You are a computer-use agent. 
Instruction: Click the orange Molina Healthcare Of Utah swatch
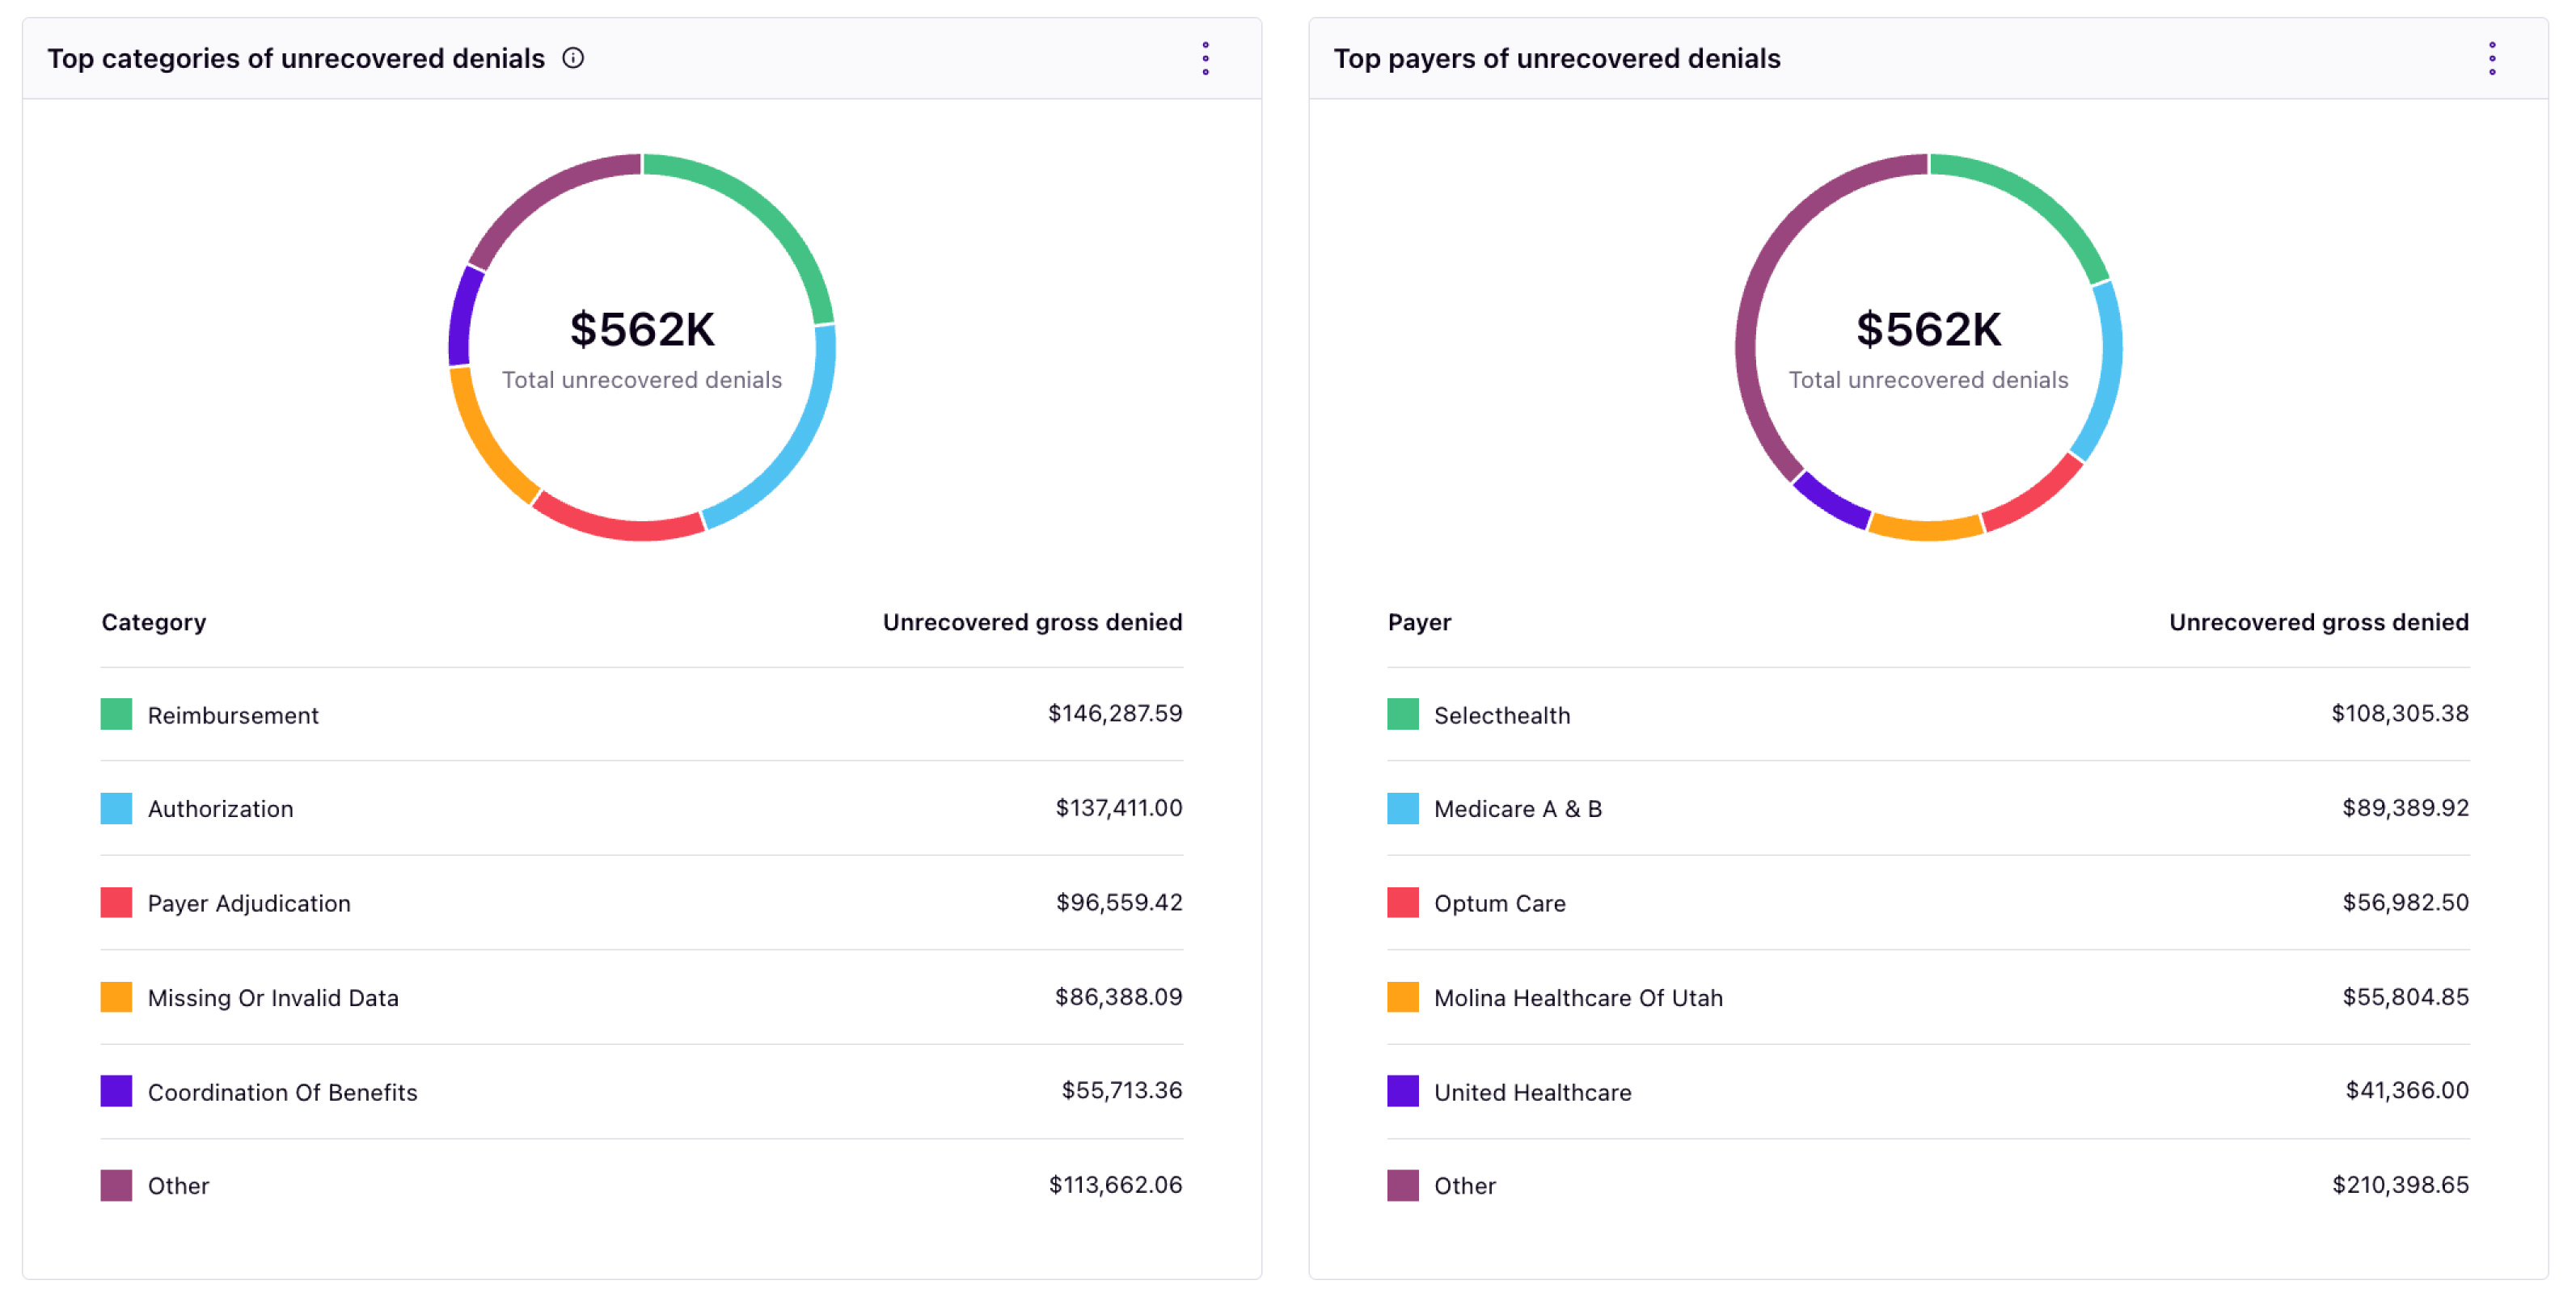pos(1402,997)
